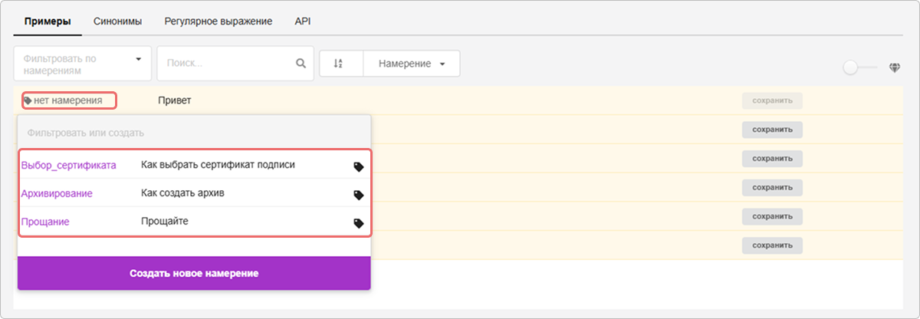Choose the Архивирование intent
Screen dimensions: 920x319
point(58,193)
